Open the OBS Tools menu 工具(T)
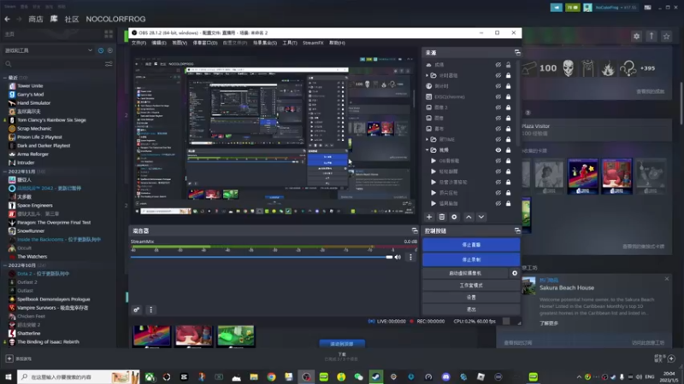Image resolution: width=684 pixels, height=384 pixels. (290, 43)
